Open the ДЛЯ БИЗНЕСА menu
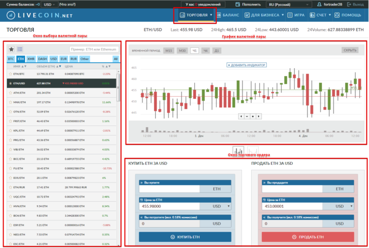Screen dimensions: 369x248 (x=264, y=15)
